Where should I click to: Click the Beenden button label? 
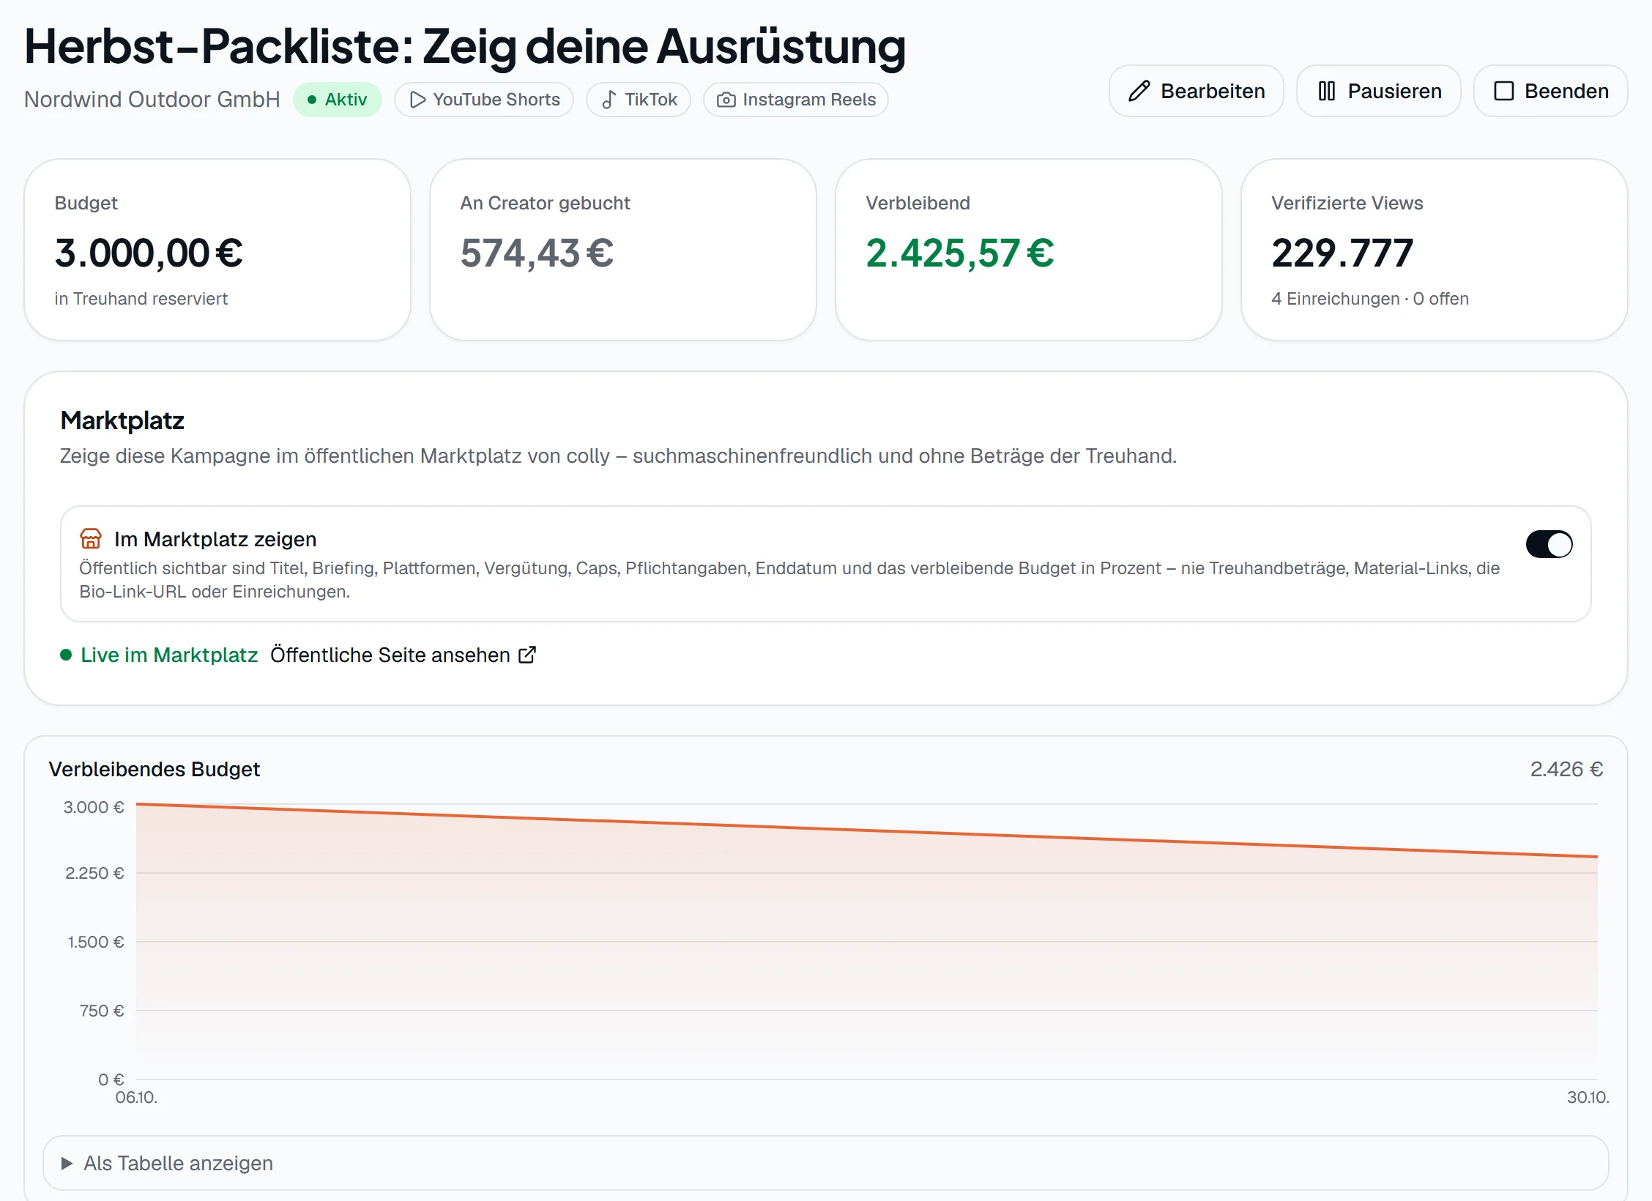point(1566,91)
